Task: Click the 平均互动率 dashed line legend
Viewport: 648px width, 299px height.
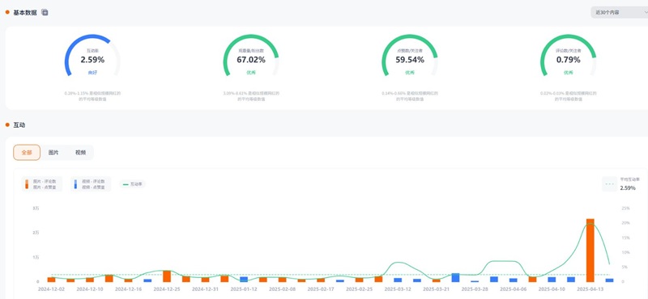Action: tap(625, 184)
